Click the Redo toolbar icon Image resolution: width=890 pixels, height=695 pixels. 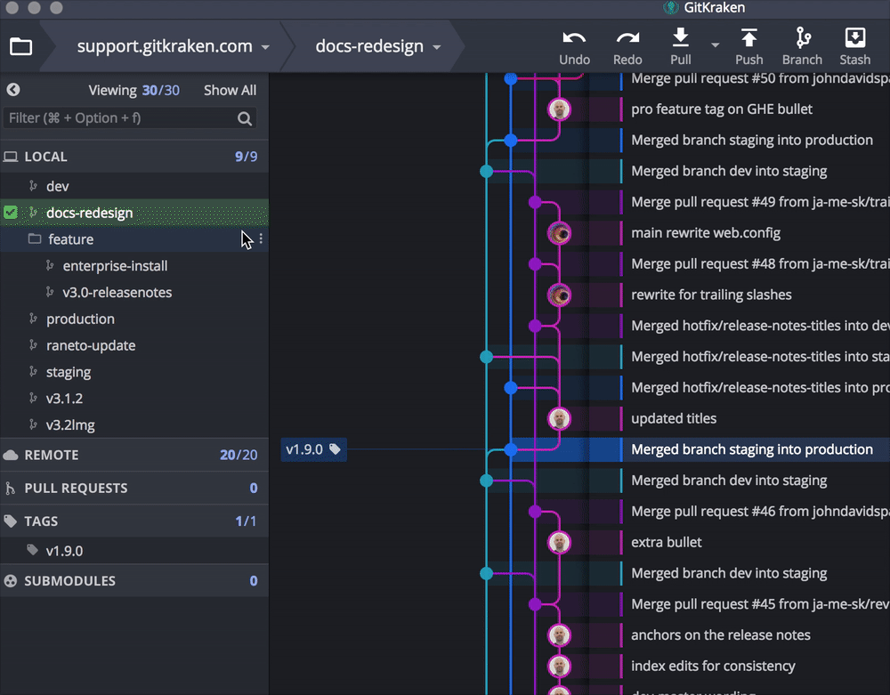627,38
